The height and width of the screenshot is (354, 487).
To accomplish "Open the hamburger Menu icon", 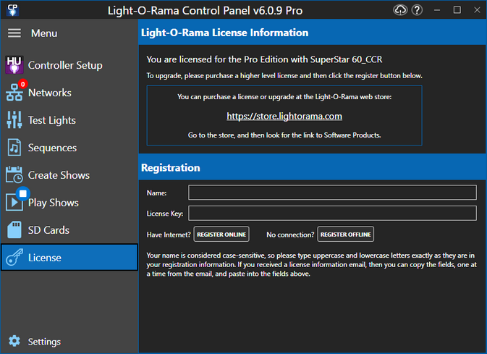I will pos(14,33).
